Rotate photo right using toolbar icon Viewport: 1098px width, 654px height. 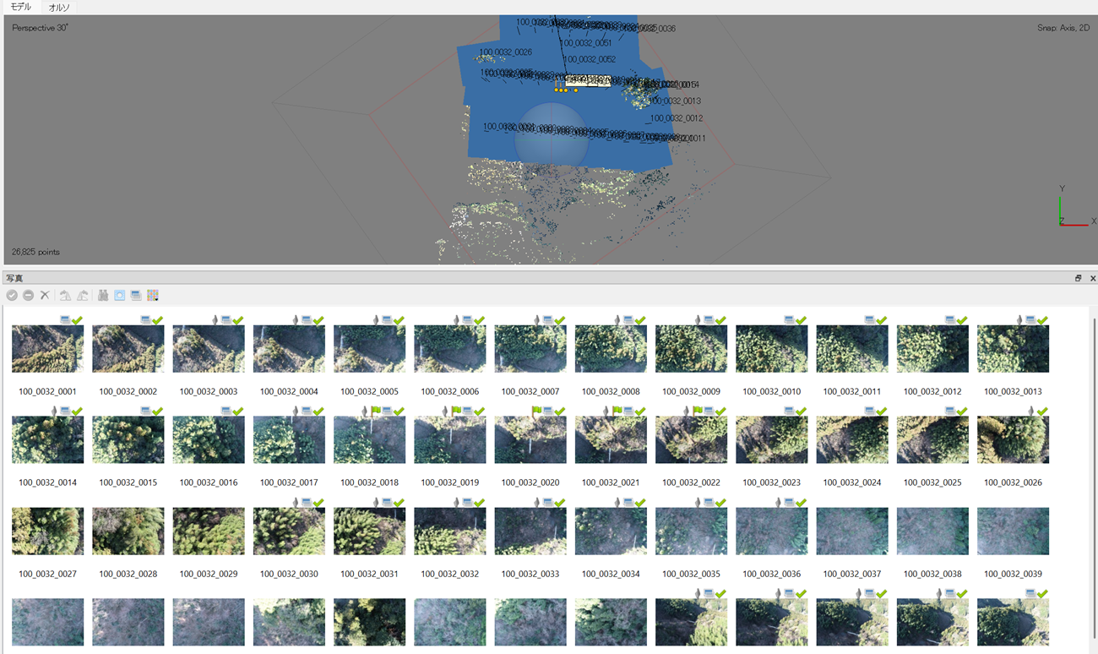coord(82,296)
